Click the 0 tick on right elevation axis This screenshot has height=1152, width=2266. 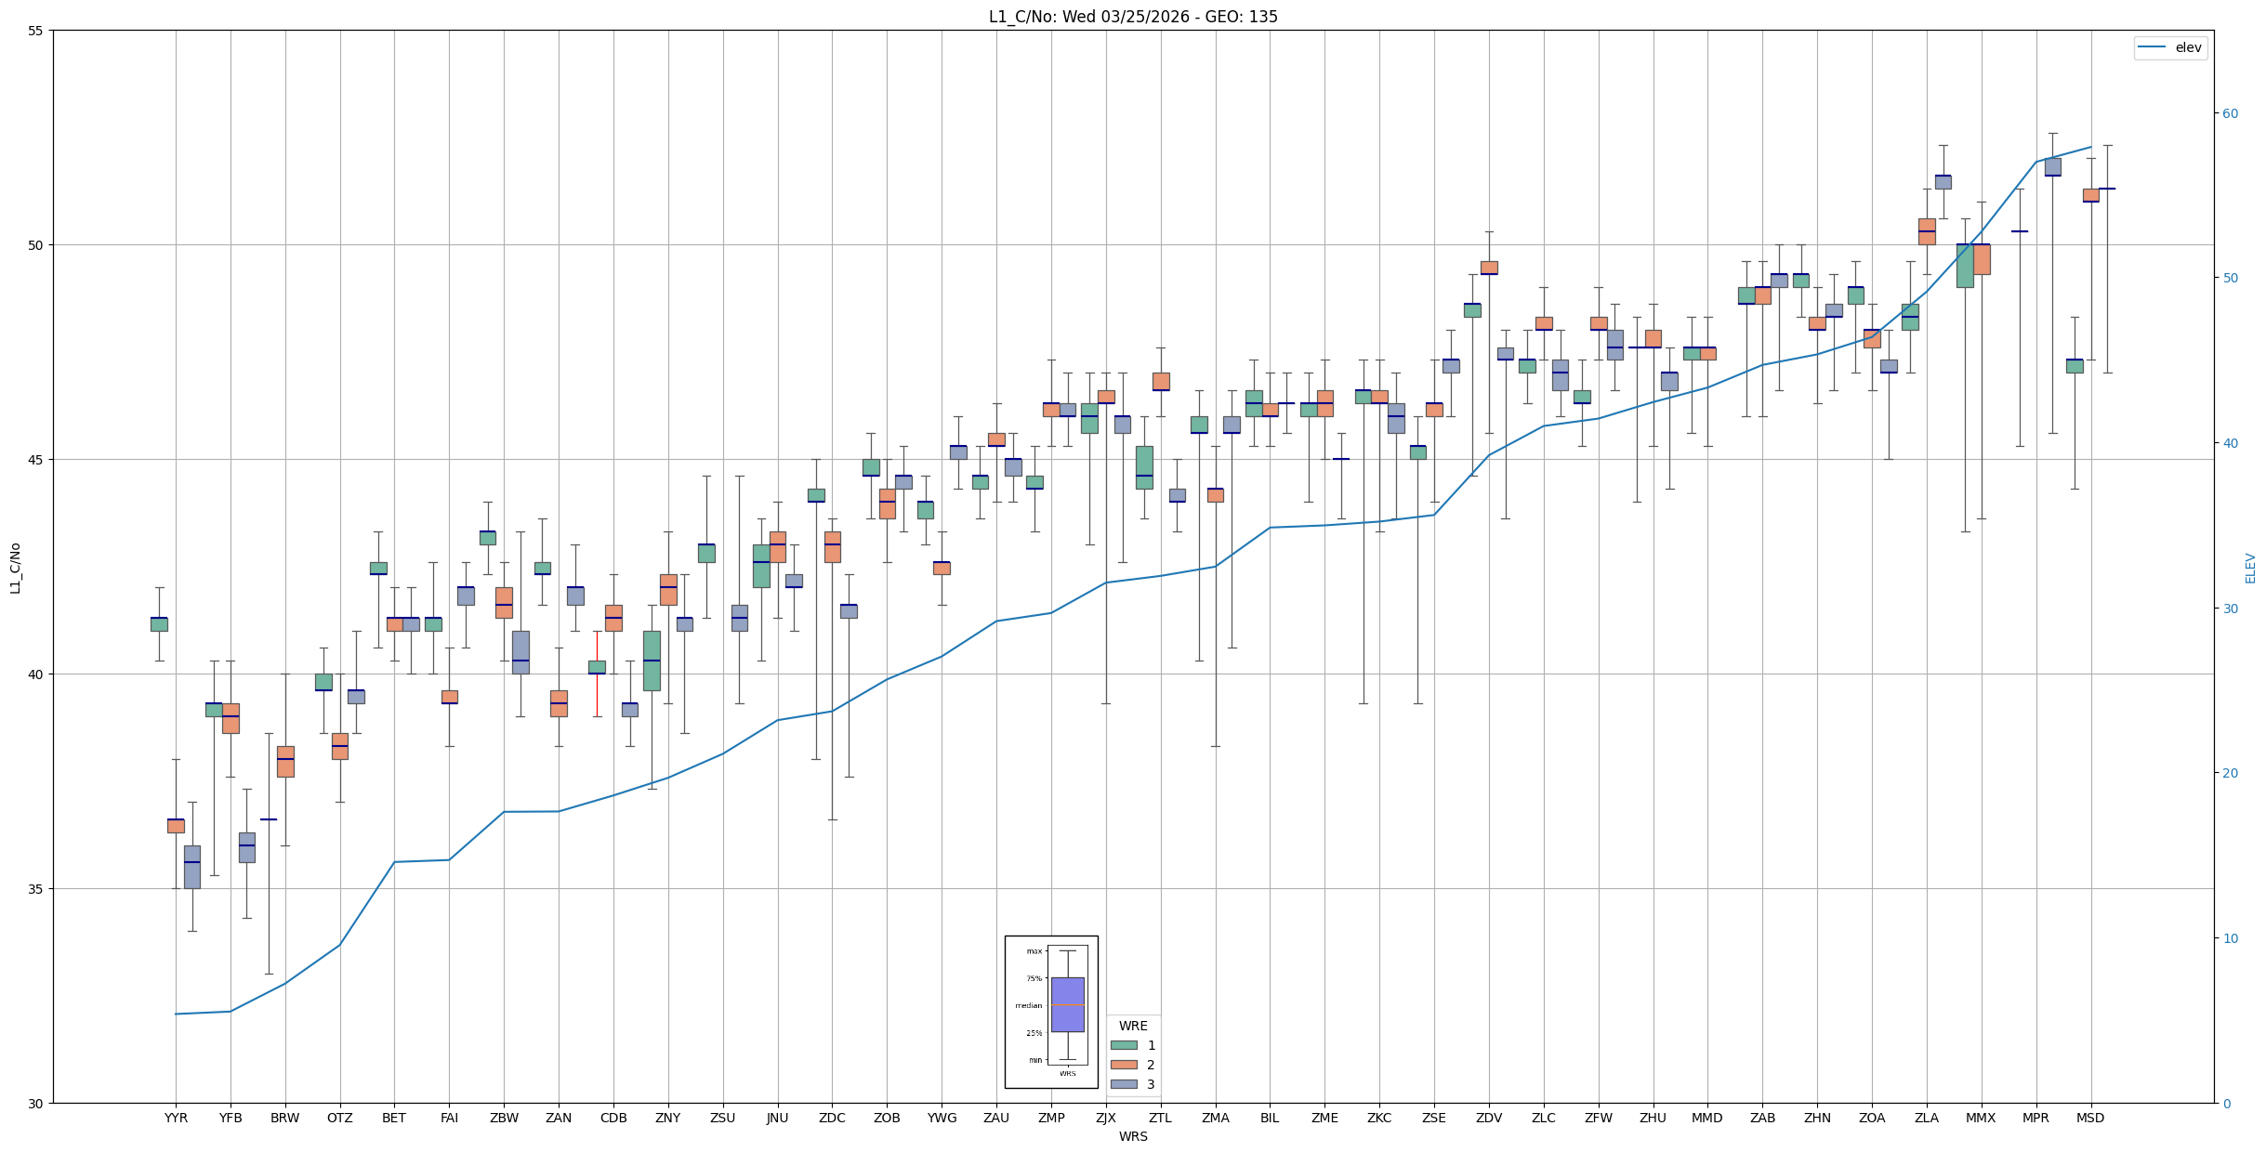click(x=2226, y=1104)
